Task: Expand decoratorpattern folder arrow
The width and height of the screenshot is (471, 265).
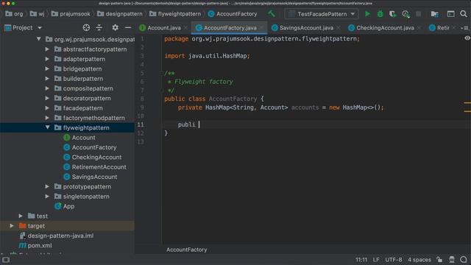Action: 47,98
